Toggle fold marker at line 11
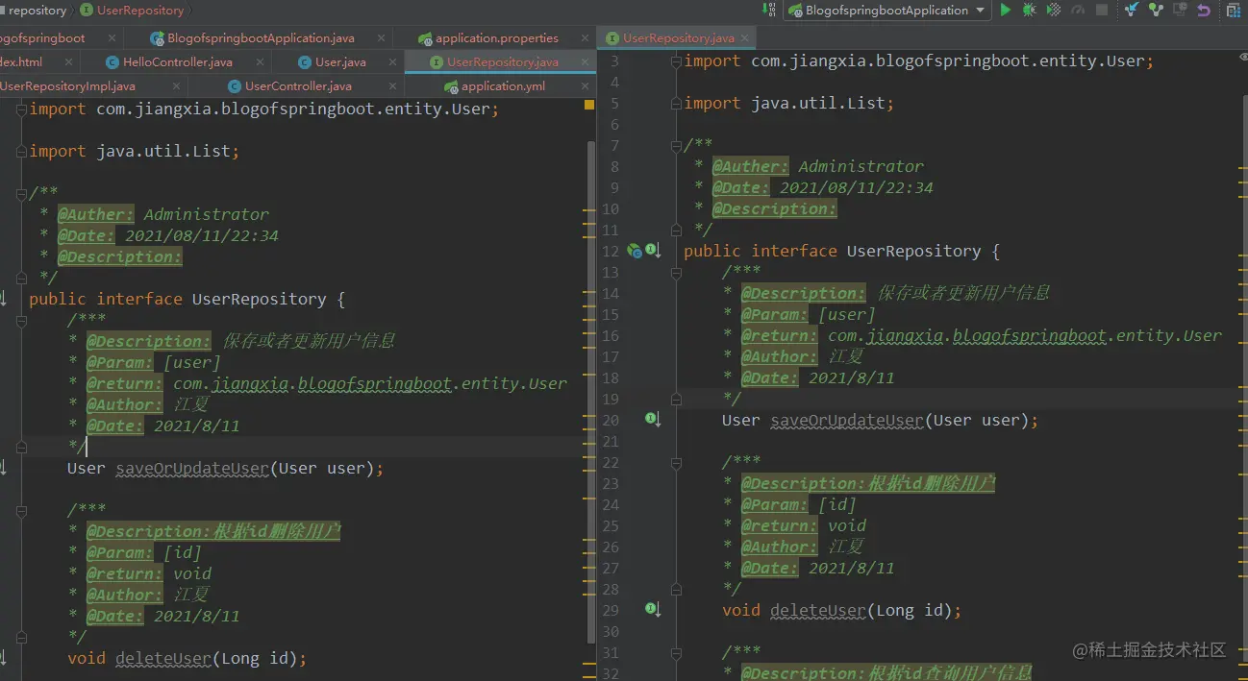Screen dimensions: 1248x681 (x=678, y=230)
